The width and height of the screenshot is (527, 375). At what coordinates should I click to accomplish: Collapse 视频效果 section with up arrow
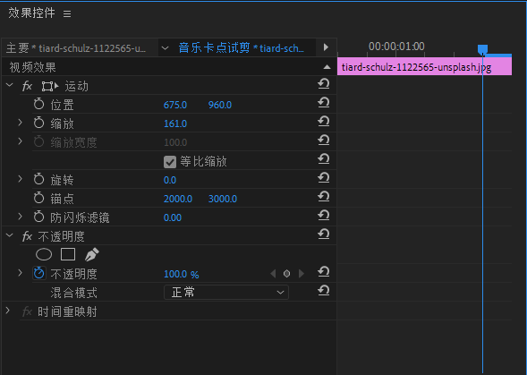(327, 67)
